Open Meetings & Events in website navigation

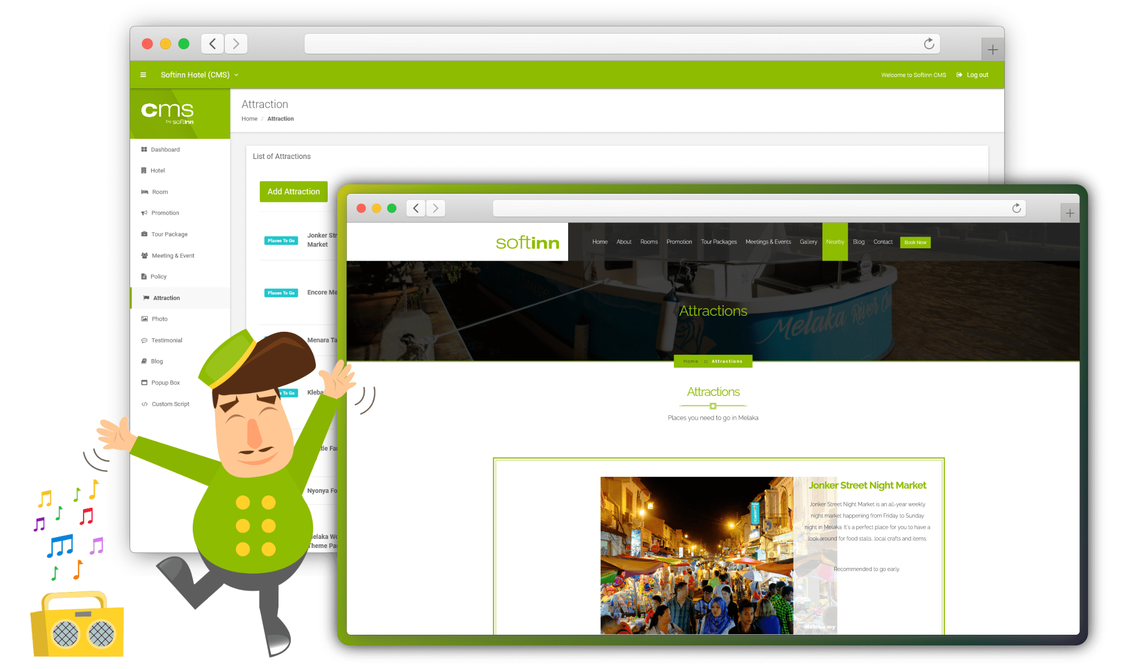[x=768, y=242]
